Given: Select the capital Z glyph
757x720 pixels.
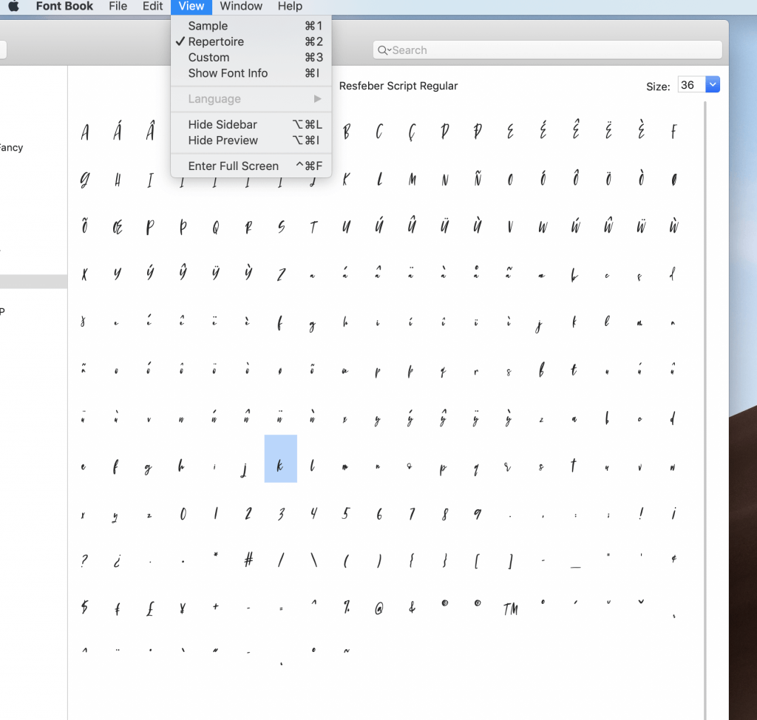Looking at the screenshot, I should point(281,275).
